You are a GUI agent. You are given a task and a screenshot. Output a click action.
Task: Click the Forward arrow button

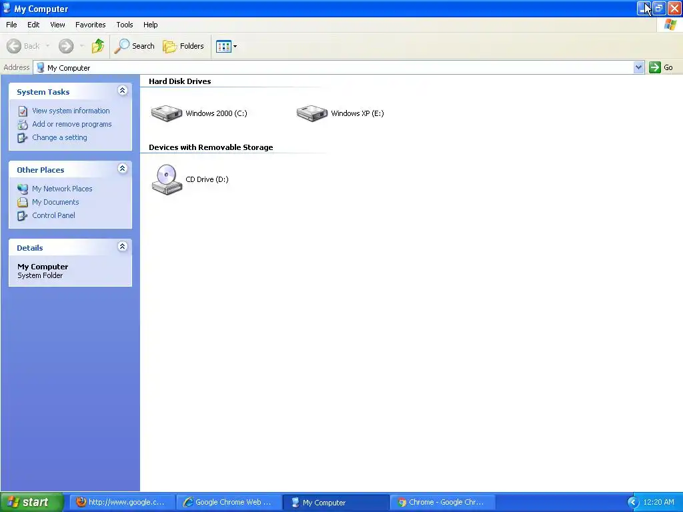point(66,46)
